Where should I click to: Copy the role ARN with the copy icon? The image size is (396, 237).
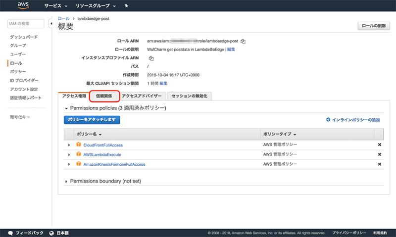tap(243, 41)
